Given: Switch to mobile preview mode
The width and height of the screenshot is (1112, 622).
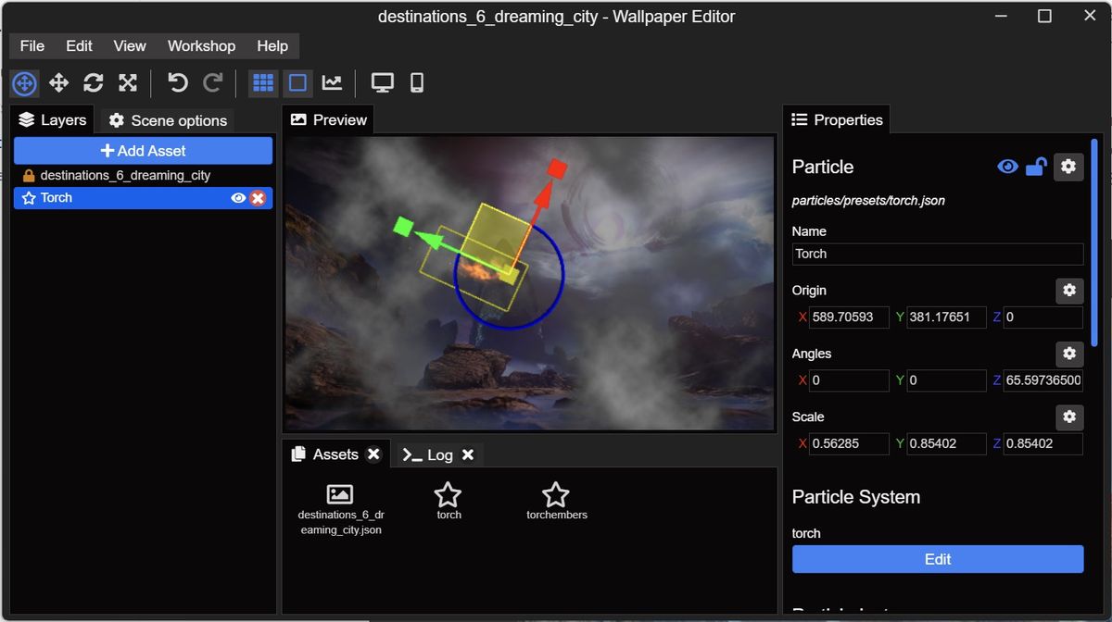Looking at the screenshot, I should [x=416, y=82].
